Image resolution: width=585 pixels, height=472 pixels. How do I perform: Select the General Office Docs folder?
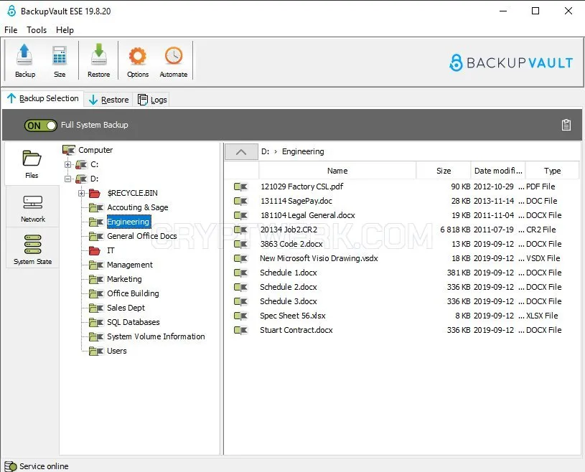(x=142, y=236)
